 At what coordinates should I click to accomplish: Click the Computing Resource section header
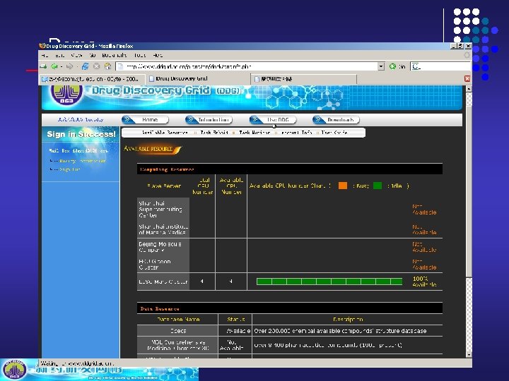[167, 169]
